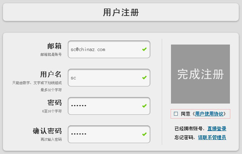
Task: Open the 用户使用协议 link
Action: tap(210, 114)
